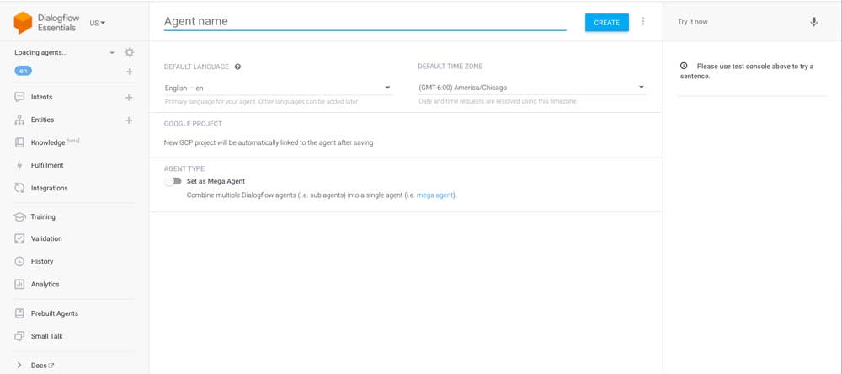Viewport: 842px width, 374px height.
Task: Go to History in the sidebar
Action: pyautogui.click(x=42, y=261)
